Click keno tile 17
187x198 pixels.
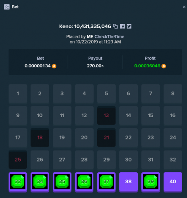click(18, 138)
